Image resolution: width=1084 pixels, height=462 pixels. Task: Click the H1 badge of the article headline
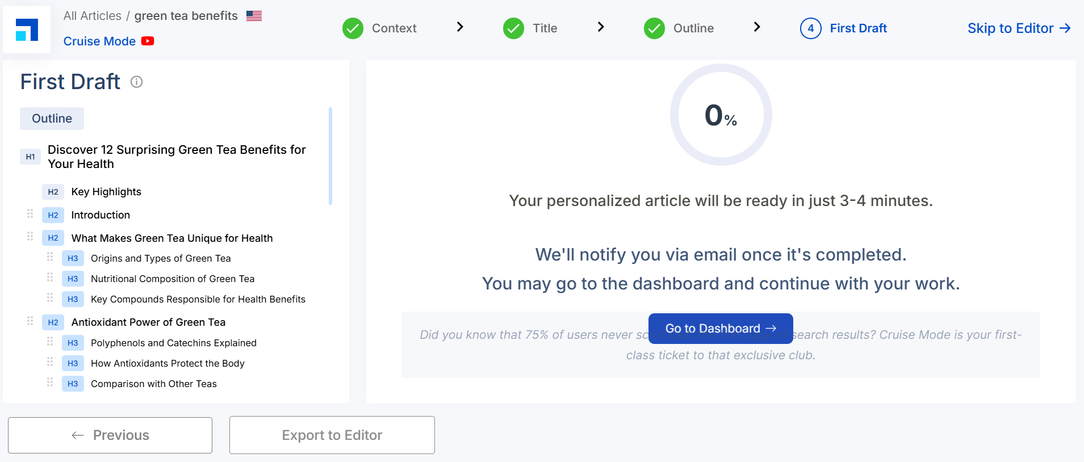30,157
